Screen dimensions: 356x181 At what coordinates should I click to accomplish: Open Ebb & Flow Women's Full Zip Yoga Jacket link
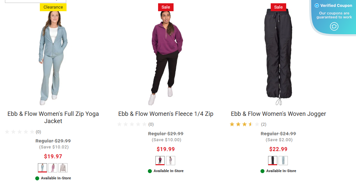tap(53, 117)
